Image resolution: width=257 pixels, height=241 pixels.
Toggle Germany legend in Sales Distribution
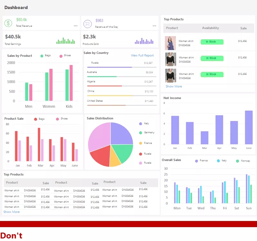click(x=147, y=133)
